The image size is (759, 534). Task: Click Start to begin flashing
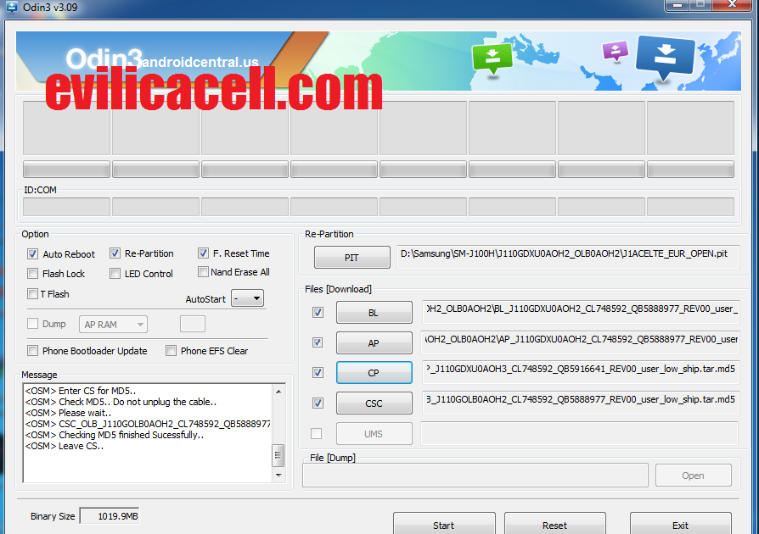(x=444, y=524)
